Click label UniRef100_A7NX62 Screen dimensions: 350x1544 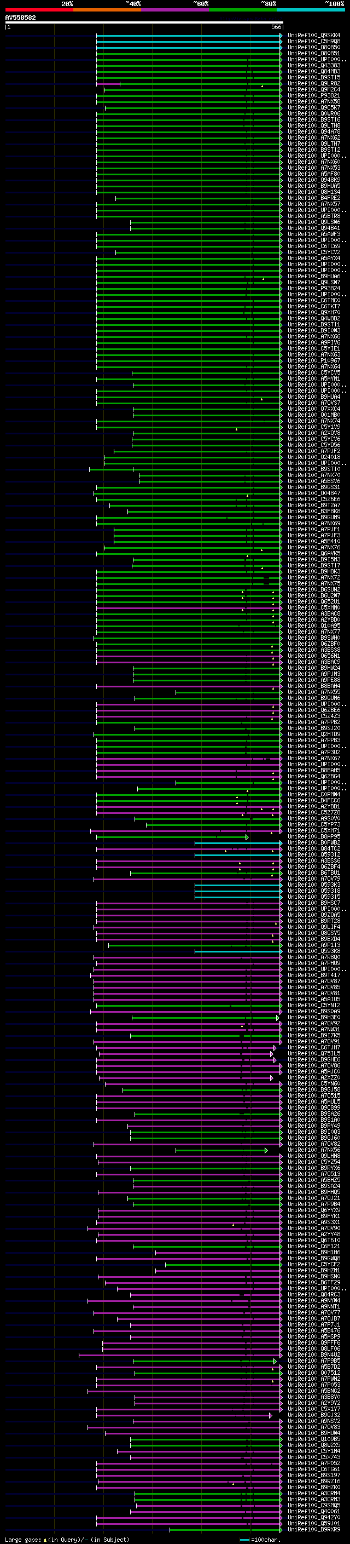pos(314,138)
